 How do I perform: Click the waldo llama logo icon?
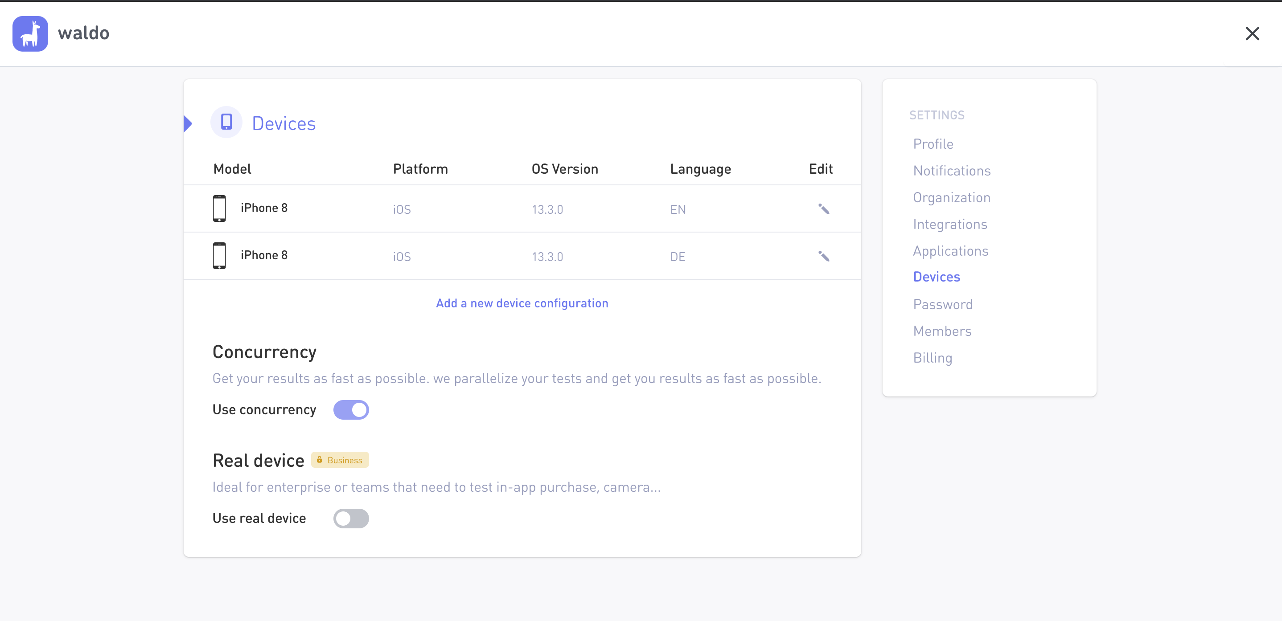click(30, 34)
